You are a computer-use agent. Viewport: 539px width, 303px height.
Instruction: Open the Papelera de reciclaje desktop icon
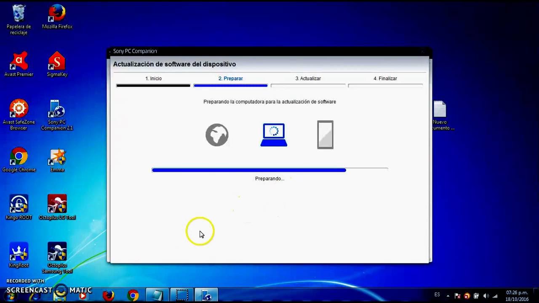tap(19, 19)
